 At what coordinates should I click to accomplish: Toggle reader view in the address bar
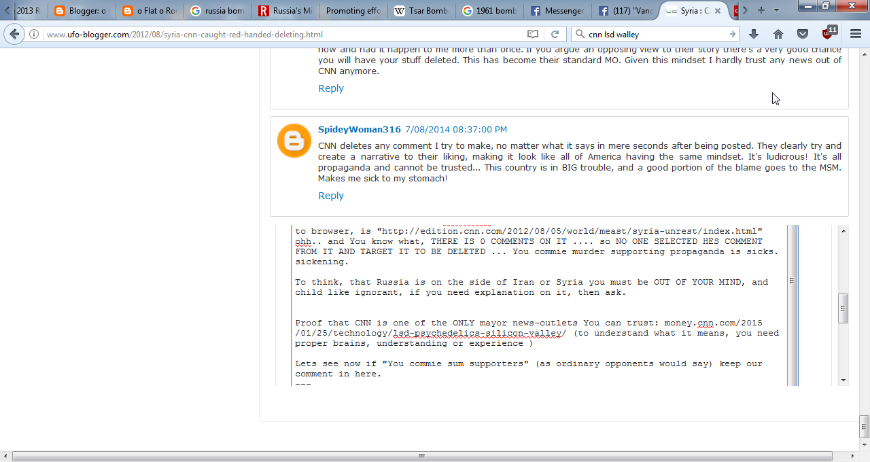[x=533, y=34]
